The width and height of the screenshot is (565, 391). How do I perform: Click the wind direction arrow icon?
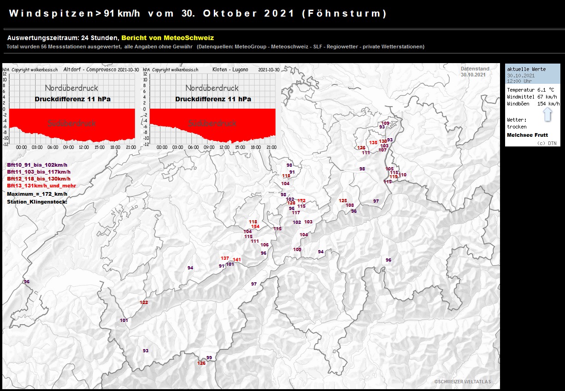[547, 114]
